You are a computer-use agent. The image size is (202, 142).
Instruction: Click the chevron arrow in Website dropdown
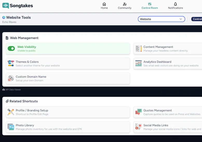(x=181, y=19)
